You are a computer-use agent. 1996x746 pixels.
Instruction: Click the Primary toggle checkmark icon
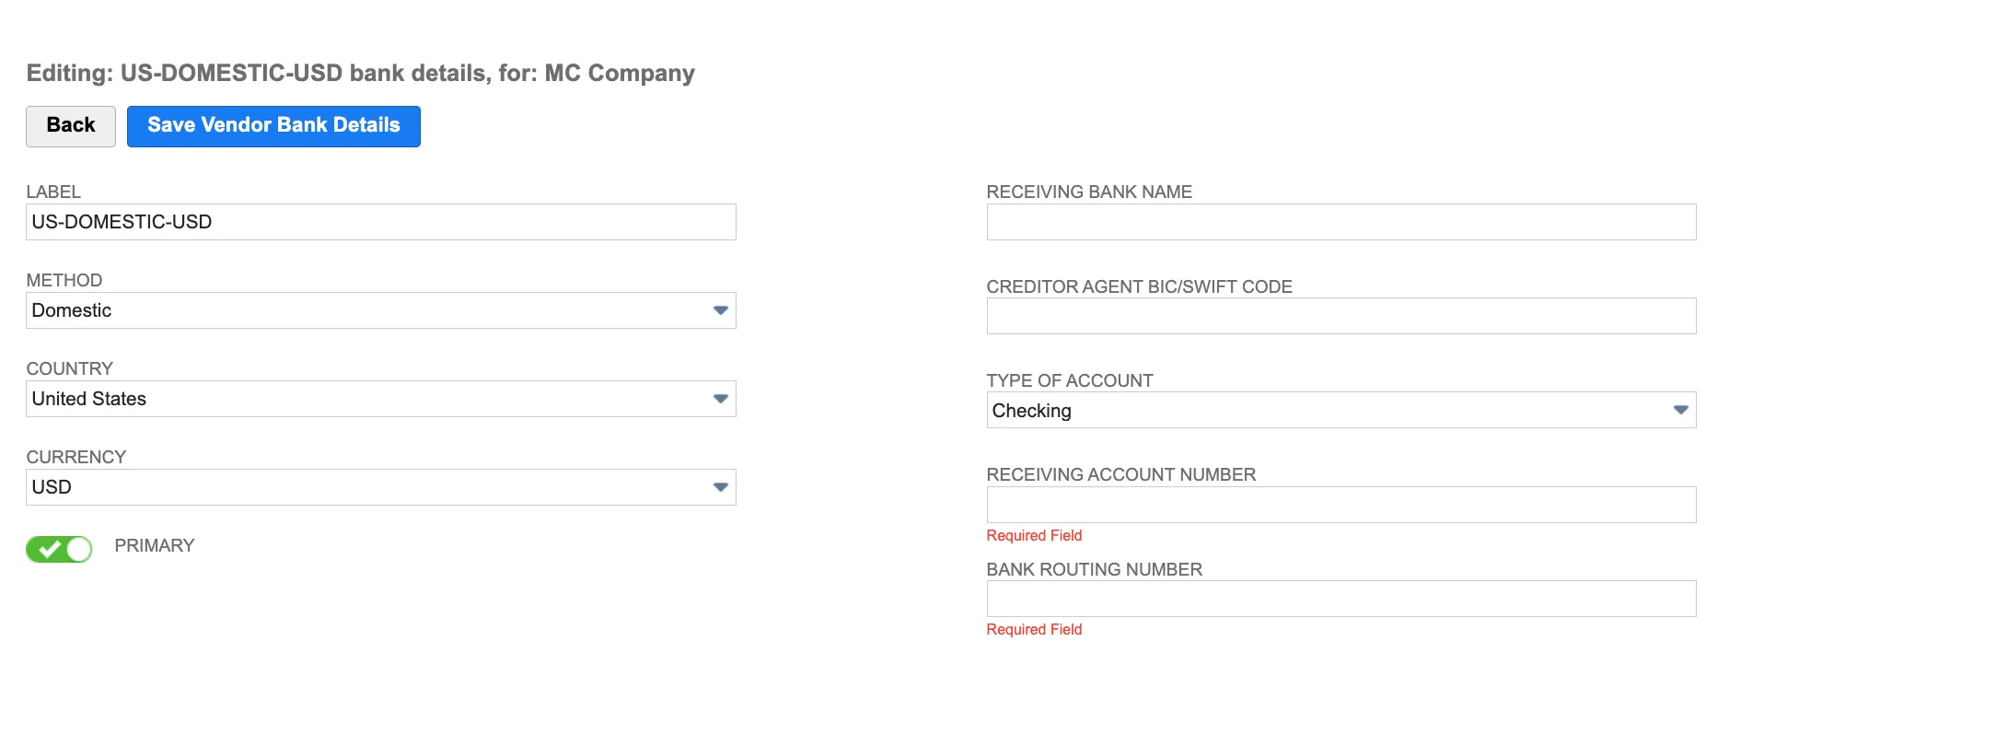(x=50, y=549)
